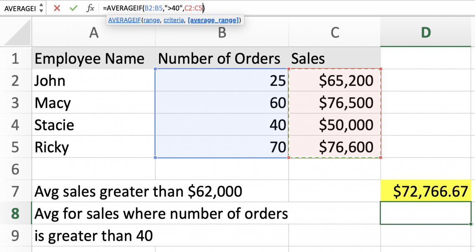Open Insert Function using the fx icon
The height and width of the screenshot is (252, 475).
(90, 7)
